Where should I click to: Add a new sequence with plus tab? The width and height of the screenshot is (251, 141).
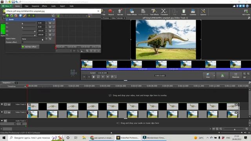[16, 83]
